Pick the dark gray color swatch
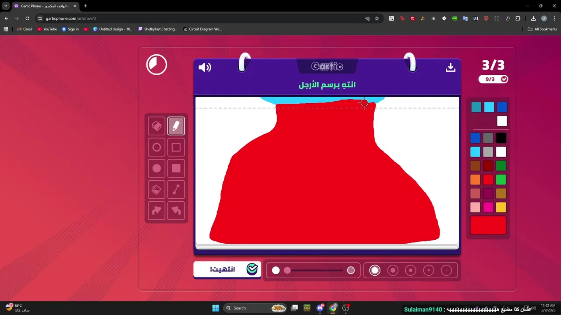561x315 pixels. coord(488,138)
